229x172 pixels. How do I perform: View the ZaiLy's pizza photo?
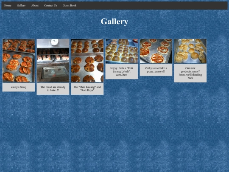[x=156, y=51]
